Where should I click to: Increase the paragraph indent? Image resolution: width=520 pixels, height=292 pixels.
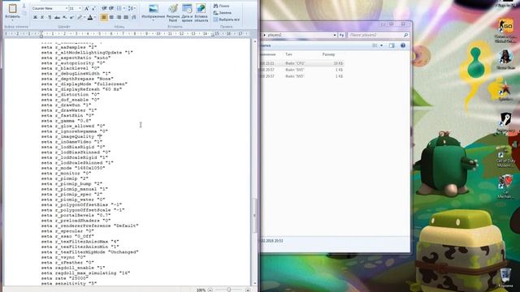click(x=112, y=8)
